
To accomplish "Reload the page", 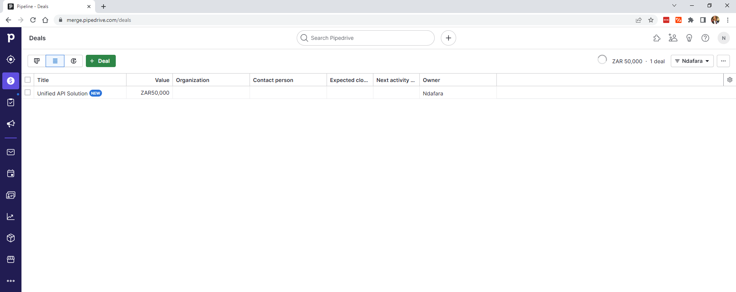I will pos(33,20).
